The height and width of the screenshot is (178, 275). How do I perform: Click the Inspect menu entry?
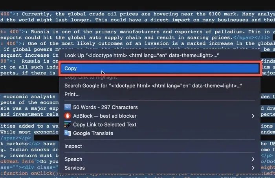click(x=73, y=146)
